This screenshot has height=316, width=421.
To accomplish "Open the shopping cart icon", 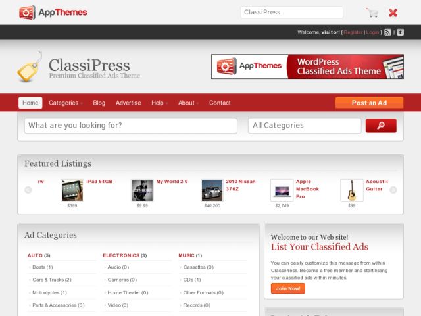I will pos(372,13).
